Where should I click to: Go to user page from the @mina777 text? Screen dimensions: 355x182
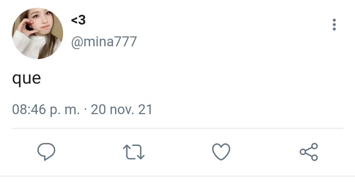click(104, 42)
